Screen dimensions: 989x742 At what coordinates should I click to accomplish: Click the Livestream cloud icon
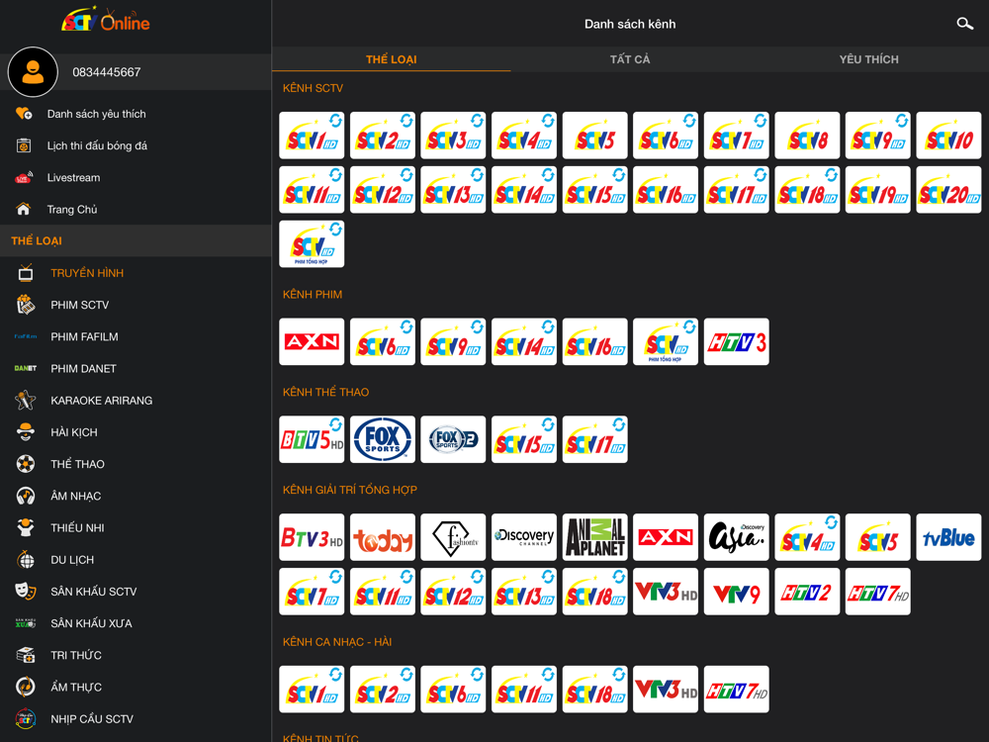pos(24,177)
